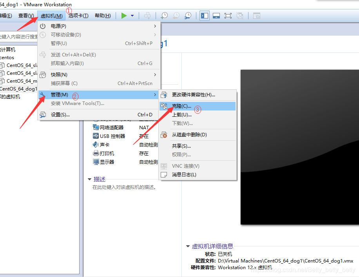The image size is (359, 277).
Task: Click the 网络适配器 device row
Action: [125, 127]
